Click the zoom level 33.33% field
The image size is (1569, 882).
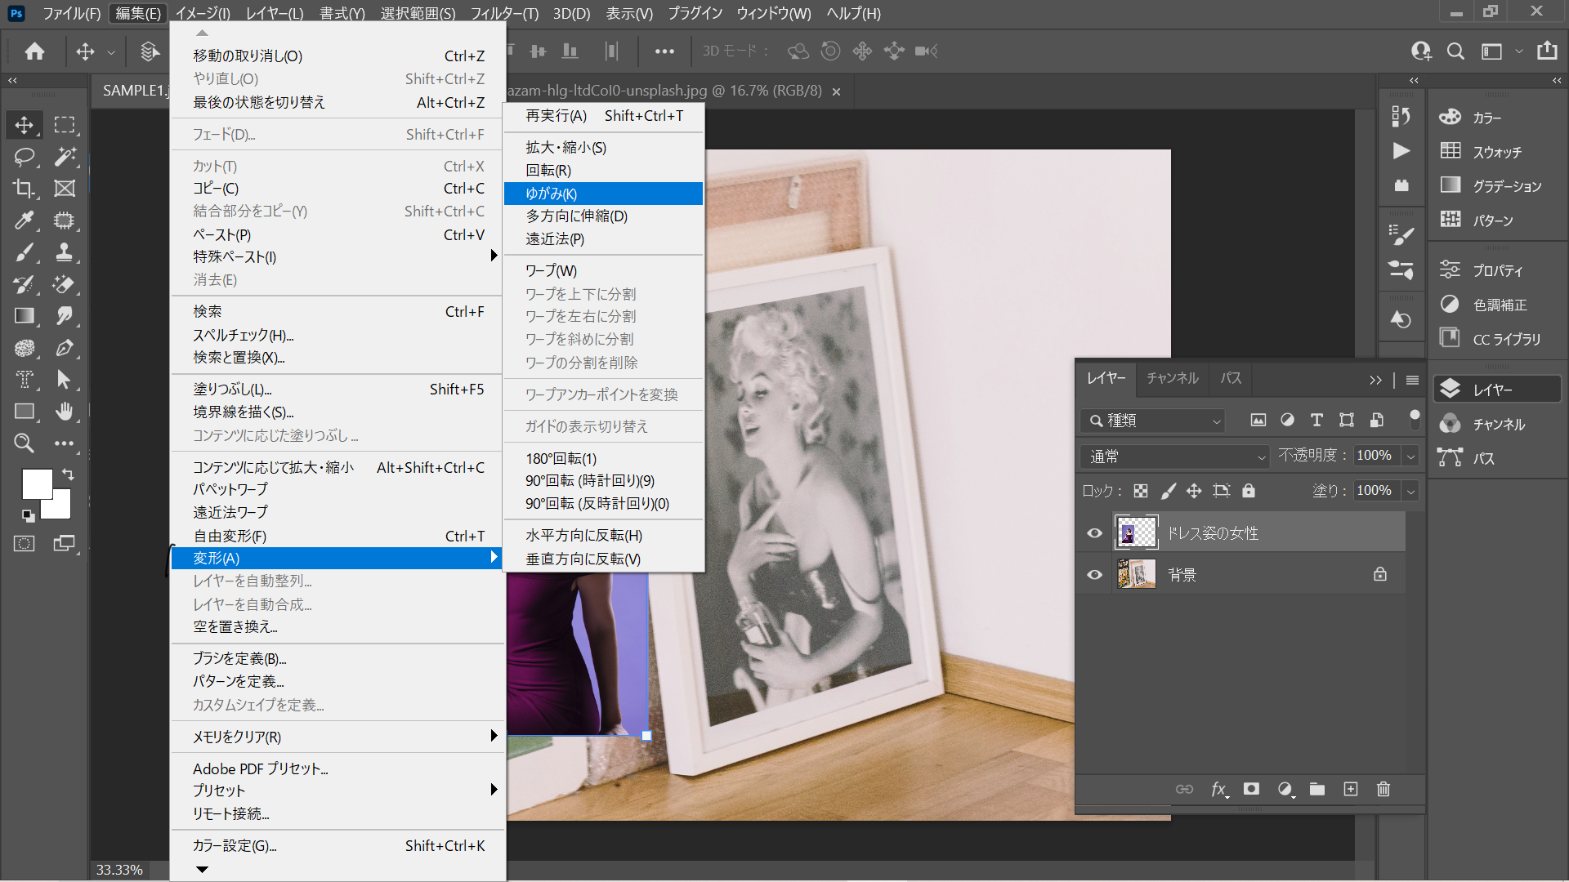pos(119,870)
